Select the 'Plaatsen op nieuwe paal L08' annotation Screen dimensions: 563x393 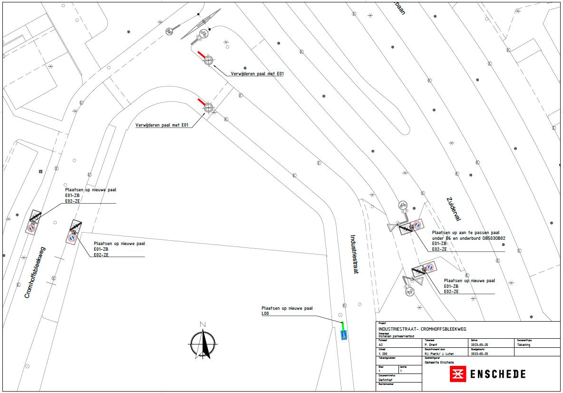pos(287,311)
